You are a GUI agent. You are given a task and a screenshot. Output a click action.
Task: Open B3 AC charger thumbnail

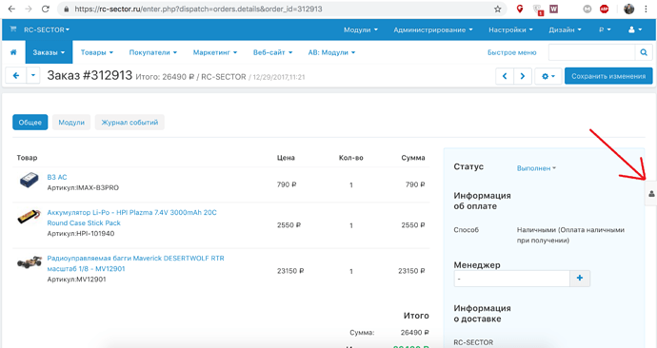29,181
